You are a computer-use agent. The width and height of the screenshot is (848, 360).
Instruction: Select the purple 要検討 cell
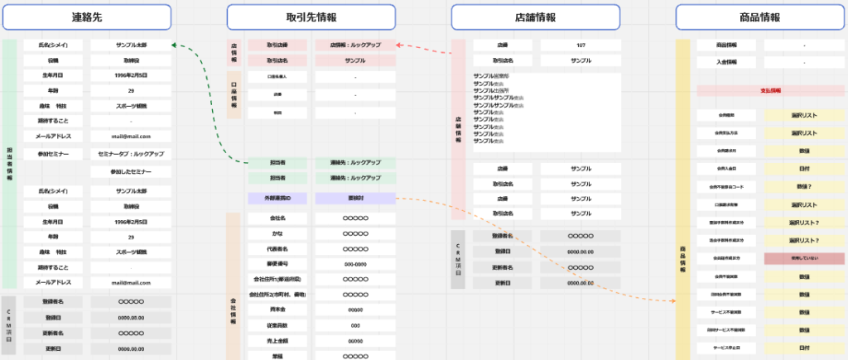pos(355,199)
